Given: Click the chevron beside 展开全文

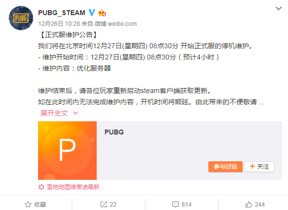Looking at the screenshot, I should [x=76, y=113].
